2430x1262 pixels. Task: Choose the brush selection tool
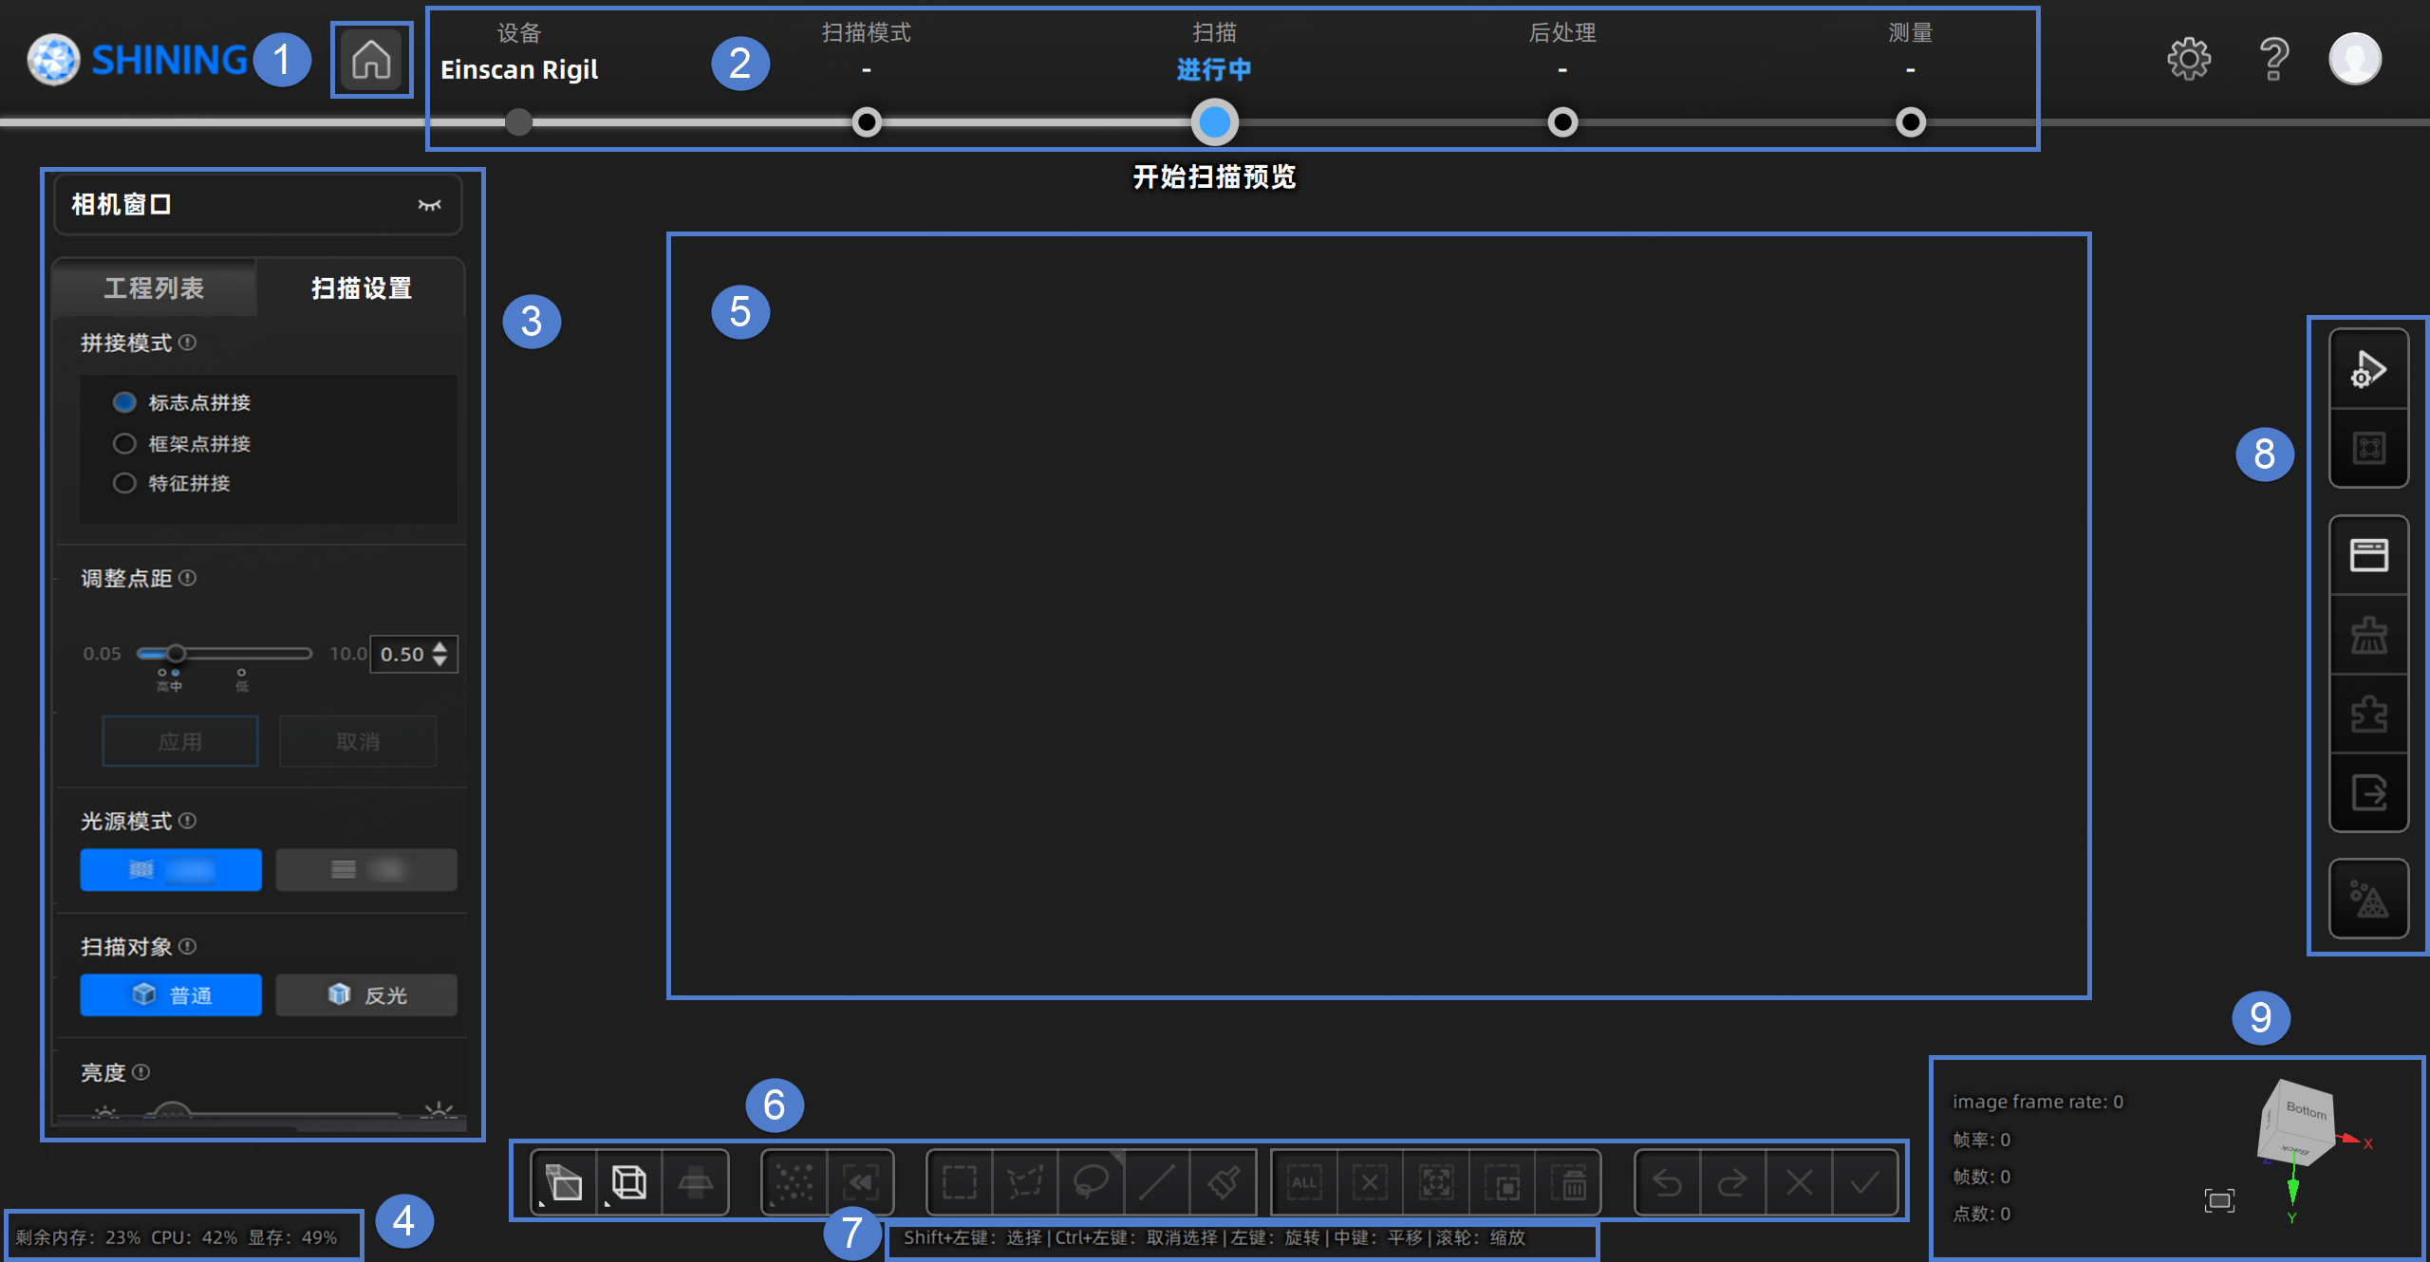pyautogui.click(x=1223, y=1182)
